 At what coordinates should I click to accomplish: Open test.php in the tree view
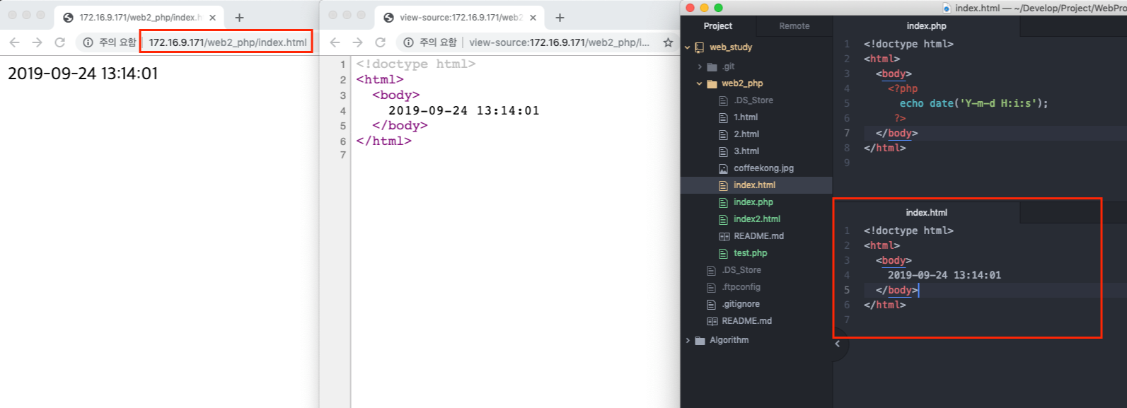(751, 253)
